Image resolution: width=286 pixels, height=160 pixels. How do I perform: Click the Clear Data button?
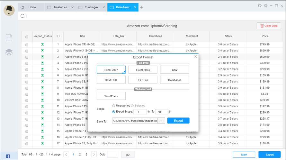269,26
